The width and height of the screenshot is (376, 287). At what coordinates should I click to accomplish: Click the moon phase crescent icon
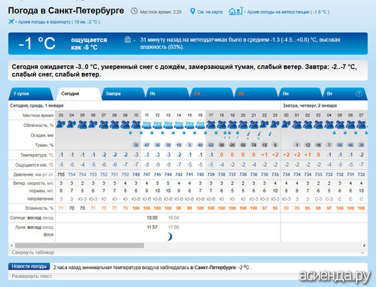point(170,236)
